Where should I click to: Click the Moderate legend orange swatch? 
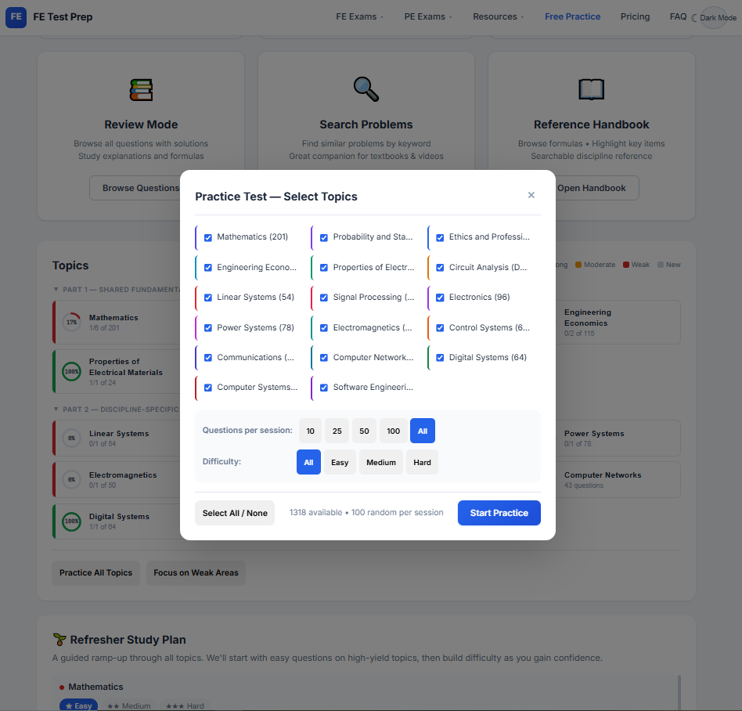click(578, 265)
